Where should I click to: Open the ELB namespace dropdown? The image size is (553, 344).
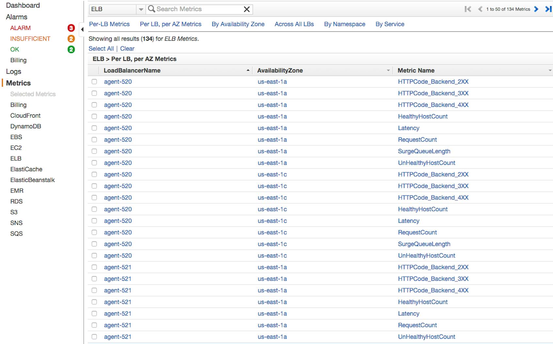tap(141, 9)
